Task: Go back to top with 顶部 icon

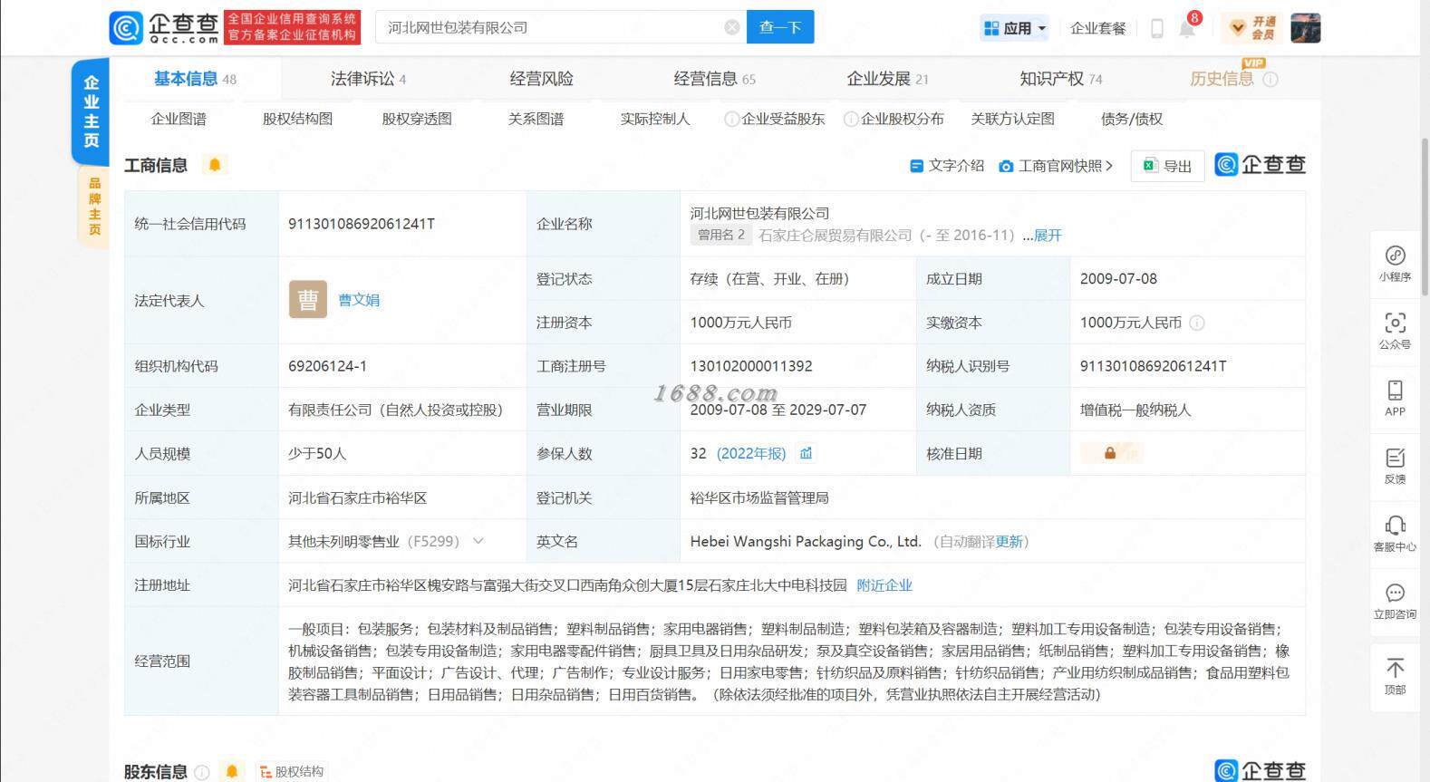Action: (1395, 676)
